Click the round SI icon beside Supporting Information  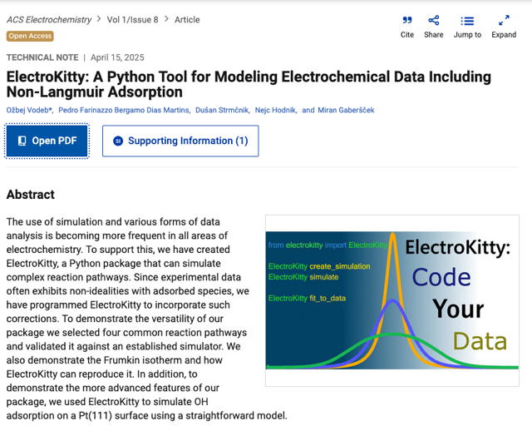click(117, 141)
